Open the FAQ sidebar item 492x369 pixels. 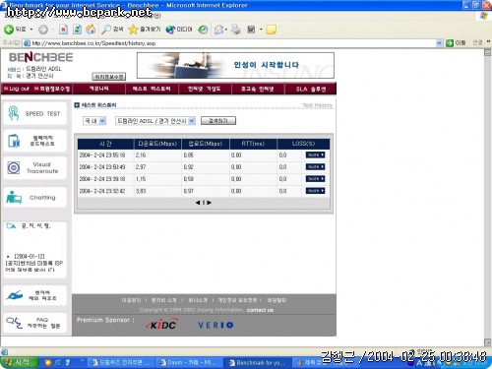pyautogui.click(x=34, y=323)
